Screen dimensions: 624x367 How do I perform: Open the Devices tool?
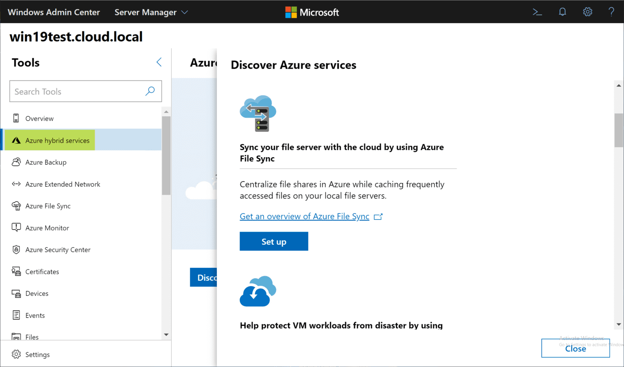[37, 293]
